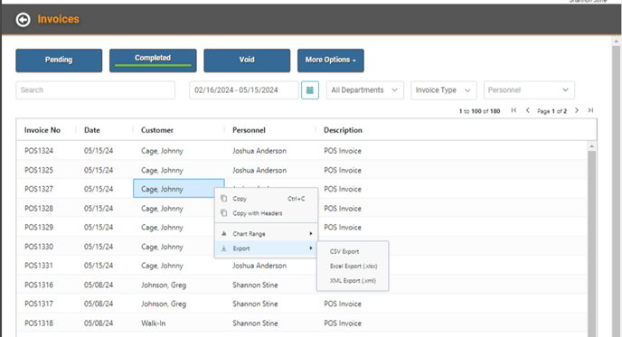The height and width of the screenshot is (337, 622).
Task: Click the Chart Range chart icon
Action: (223, 233)
